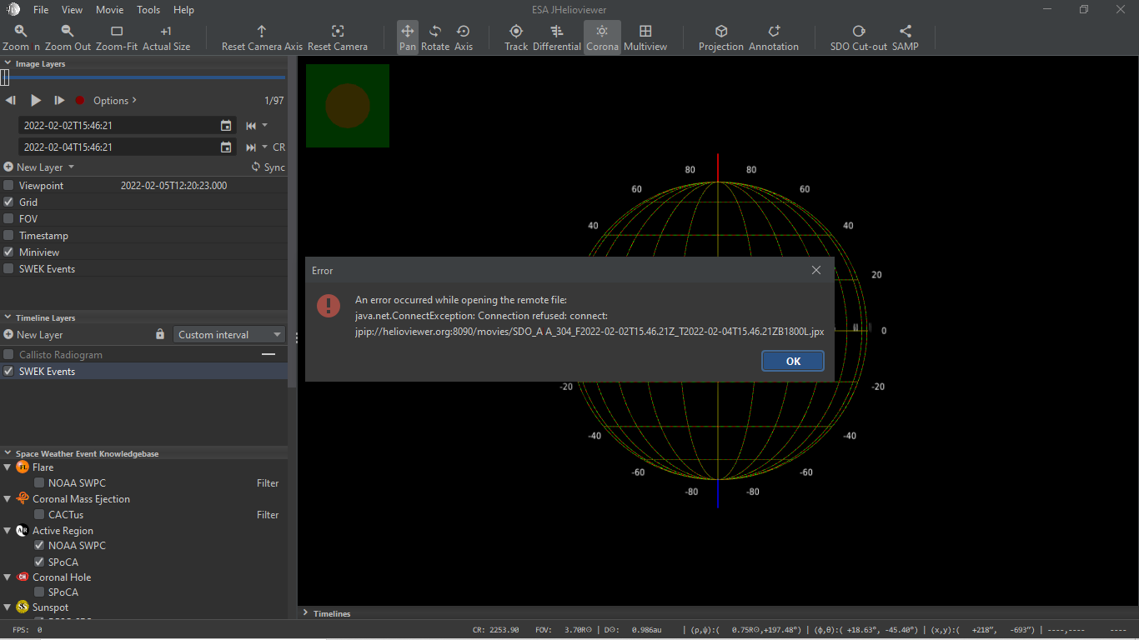Viewport: 1139px width, 640px height.
Task: Reset the camera axis
Action: pos(262,37)
